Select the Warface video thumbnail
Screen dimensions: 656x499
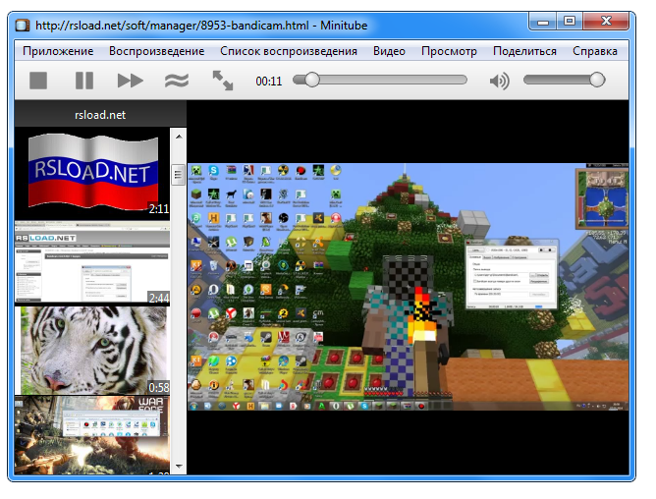tap(92, 435)
